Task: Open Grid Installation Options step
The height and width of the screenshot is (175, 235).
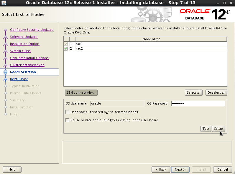Action: [x=29, y=58]
